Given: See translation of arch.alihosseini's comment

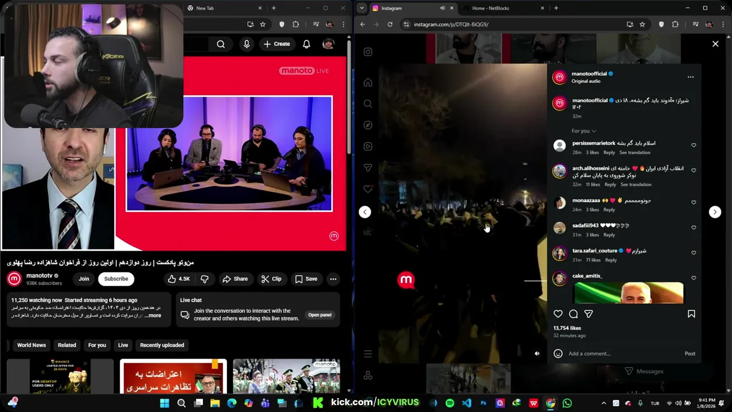Looking at the screenshot, I should click(x=636, y=185).
